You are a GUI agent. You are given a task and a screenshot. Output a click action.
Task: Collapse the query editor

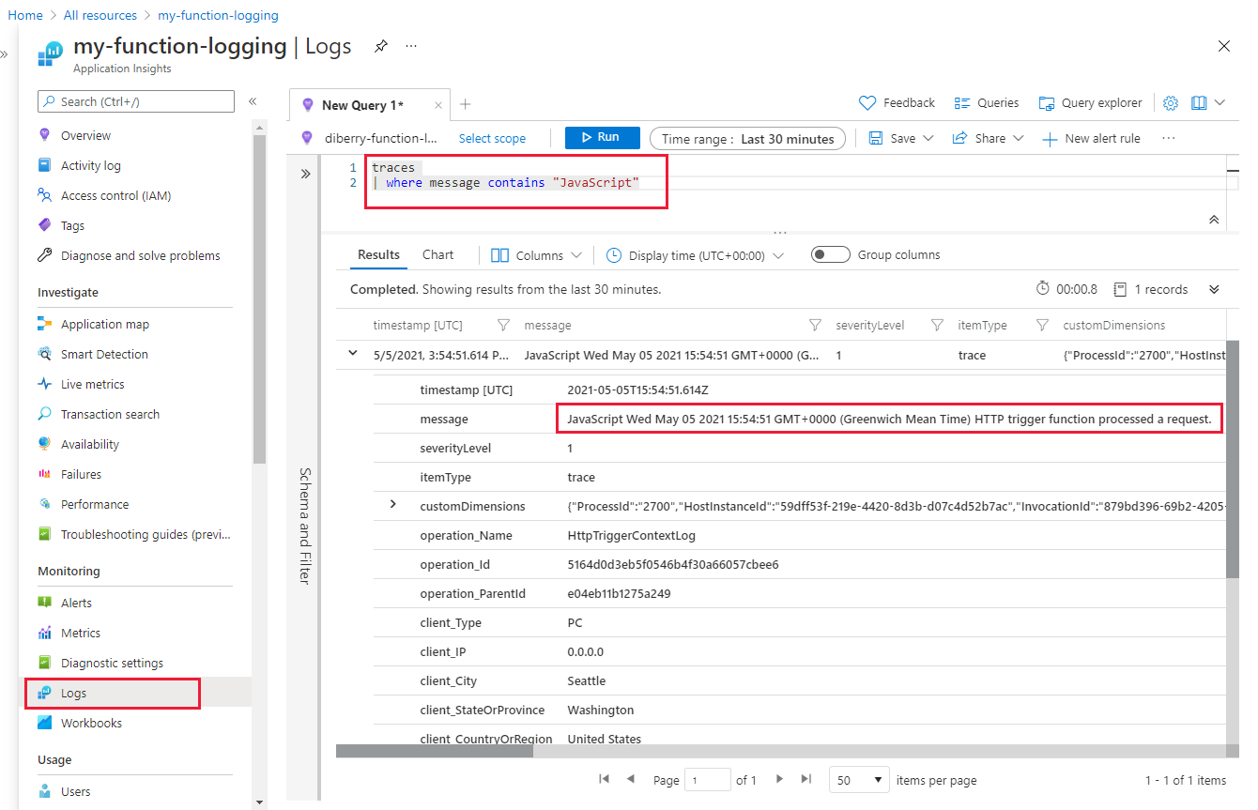[1214, 219]
